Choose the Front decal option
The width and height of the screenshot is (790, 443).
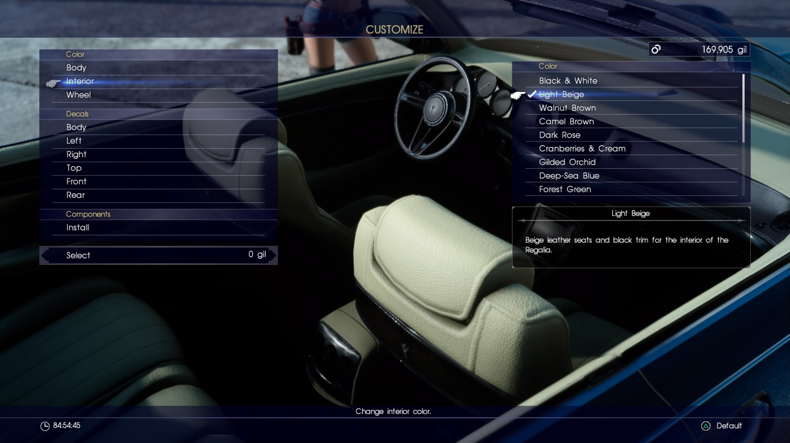pyautogui.click(x=158, y=182)
